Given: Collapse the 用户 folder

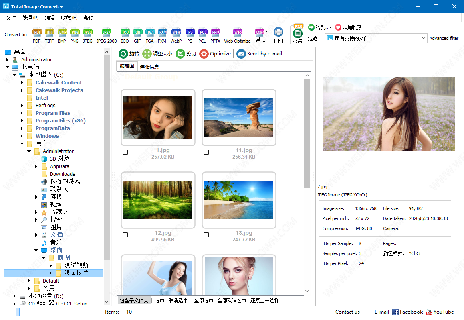Looking at the screenshot, I should 22,144.
